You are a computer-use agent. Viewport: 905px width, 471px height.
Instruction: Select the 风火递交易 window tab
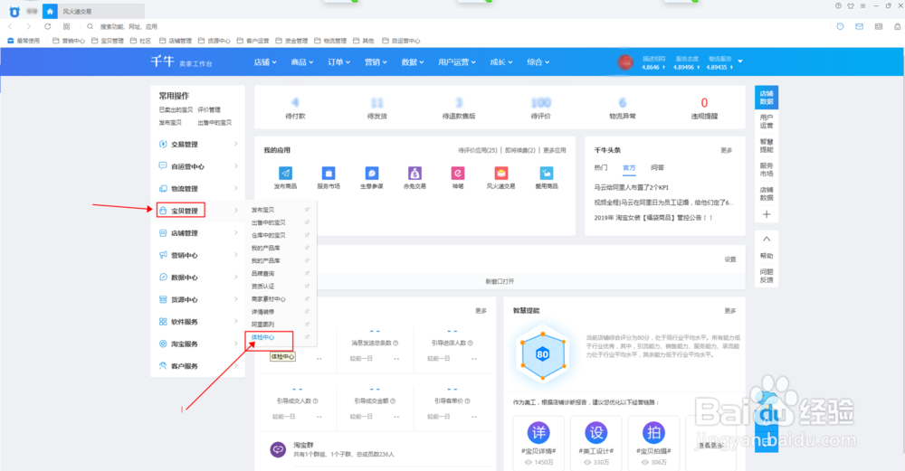point(101,11)
